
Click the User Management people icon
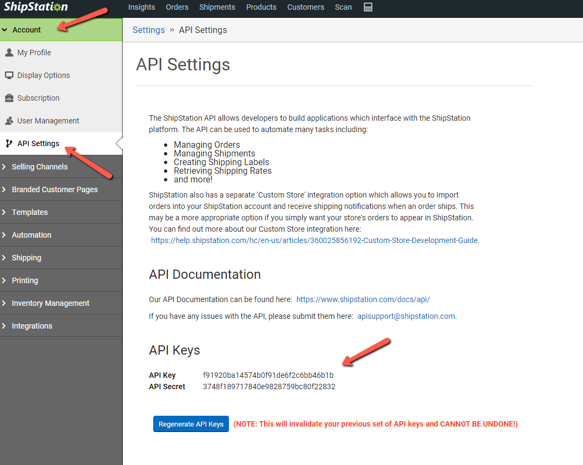pyautogui.click(x=9, y=121)
